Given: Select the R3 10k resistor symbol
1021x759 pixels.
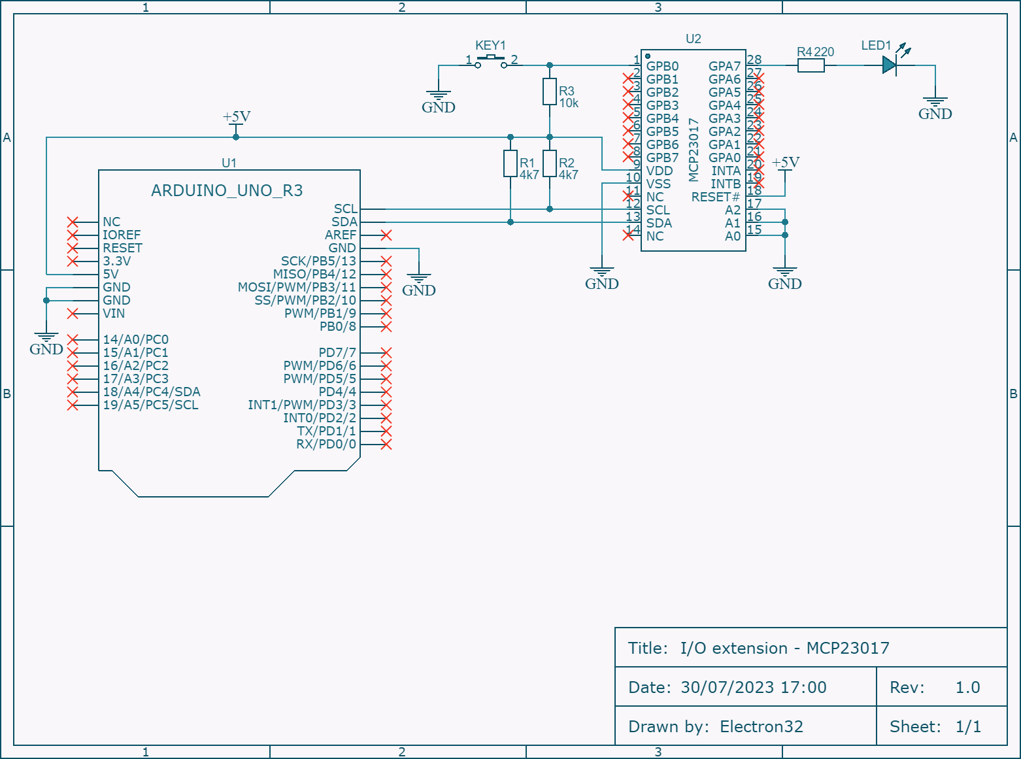Looking at the screenshot, I should click(x=550, y=92).
